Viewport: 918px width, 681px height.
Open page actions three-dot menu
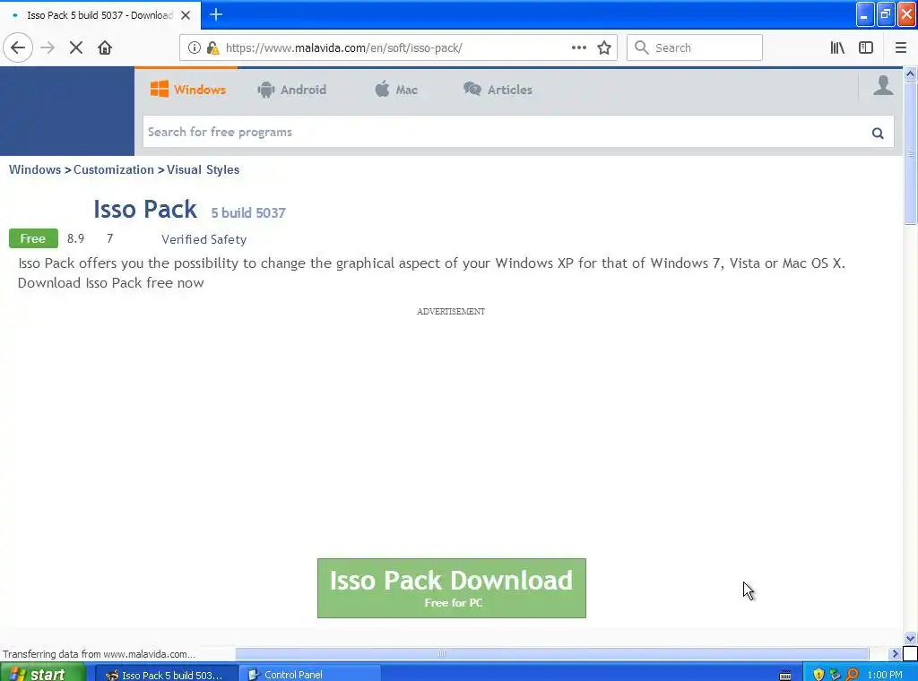(x=579, y=48)
